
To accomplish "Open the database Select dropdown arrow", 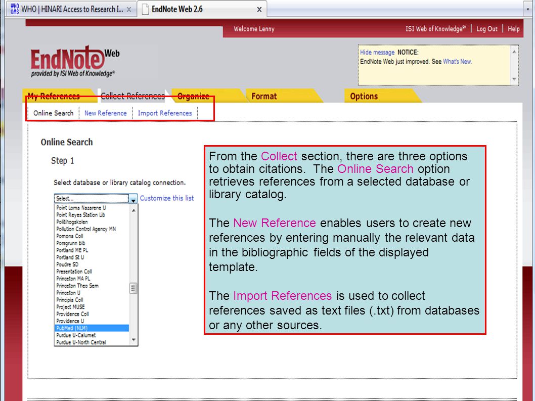I will [x=133, y=198].
